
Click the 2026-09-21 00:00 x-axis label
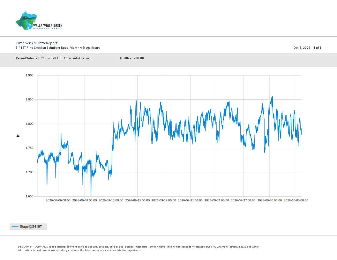point(190,200)
